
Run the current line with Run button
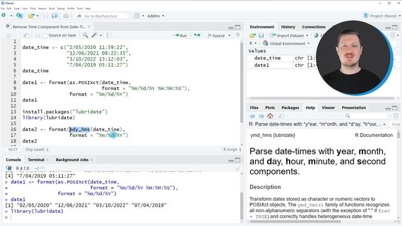pyautogui.click(x=180, y=35)
